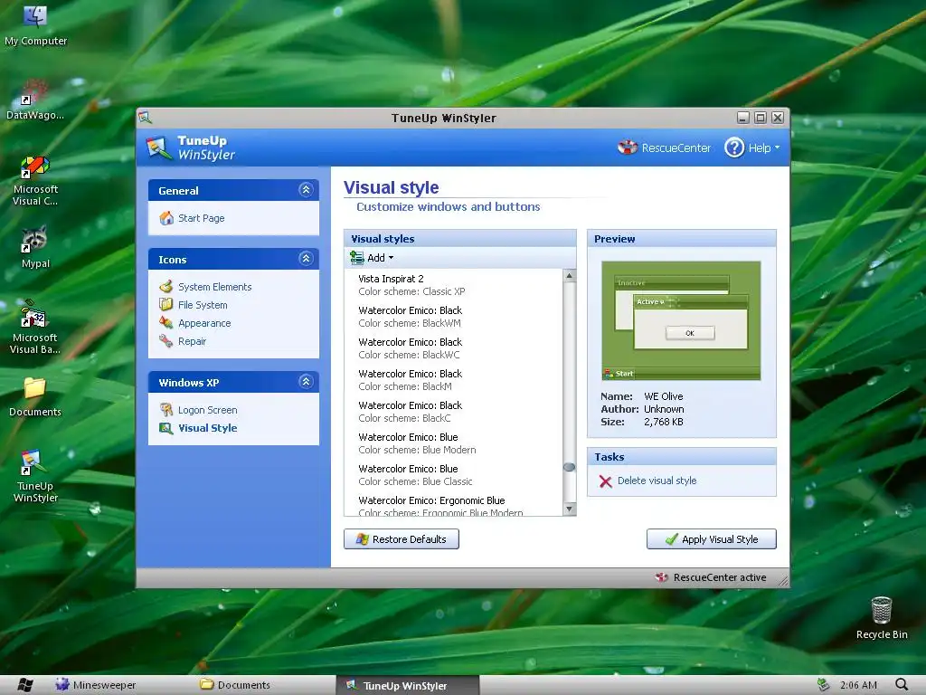This screenshot has width=926, height=695.
Task: Click the Logon Screen keys icon
Action: [166, 410]
